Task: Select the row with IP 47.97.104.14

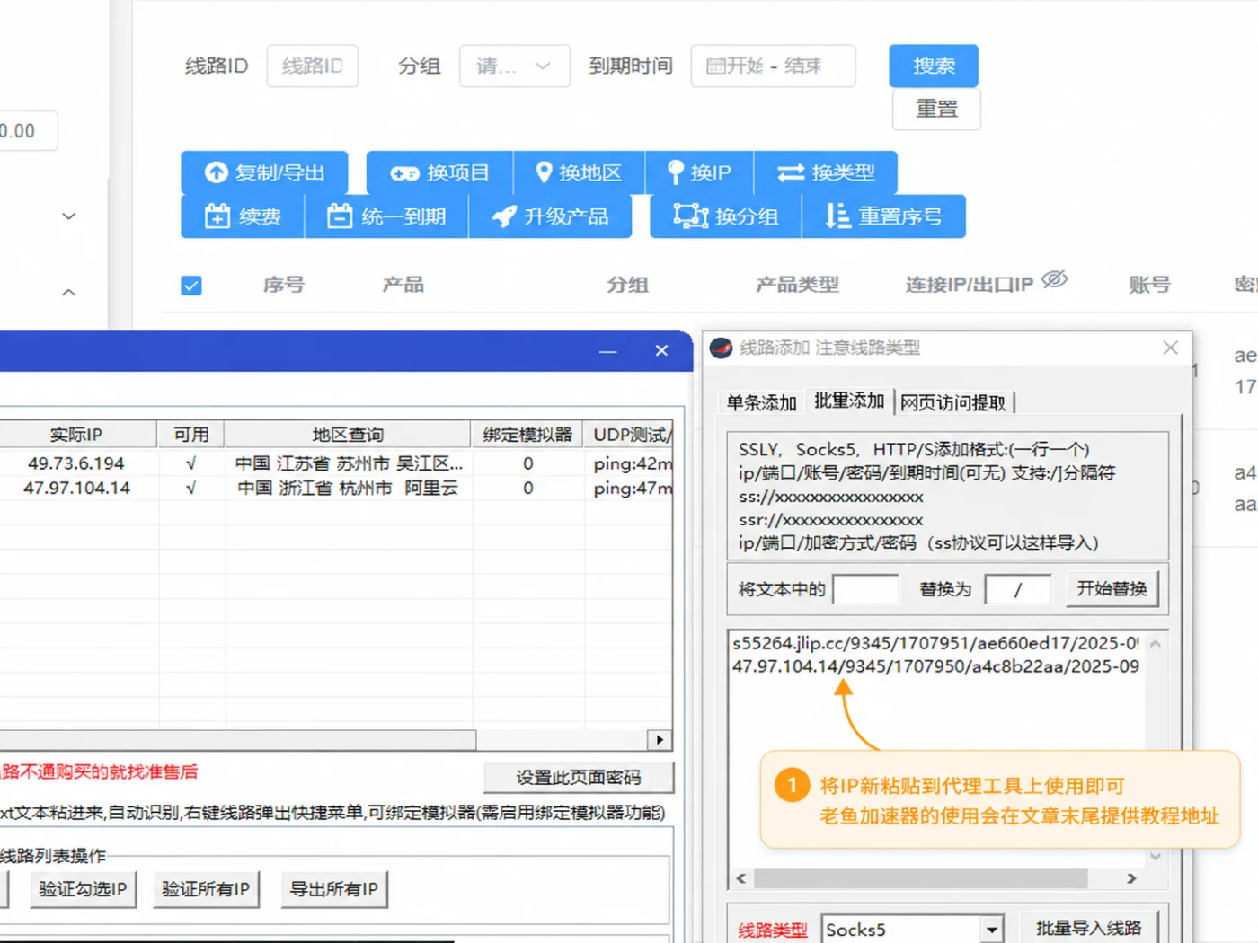Action: coord(336,488)
